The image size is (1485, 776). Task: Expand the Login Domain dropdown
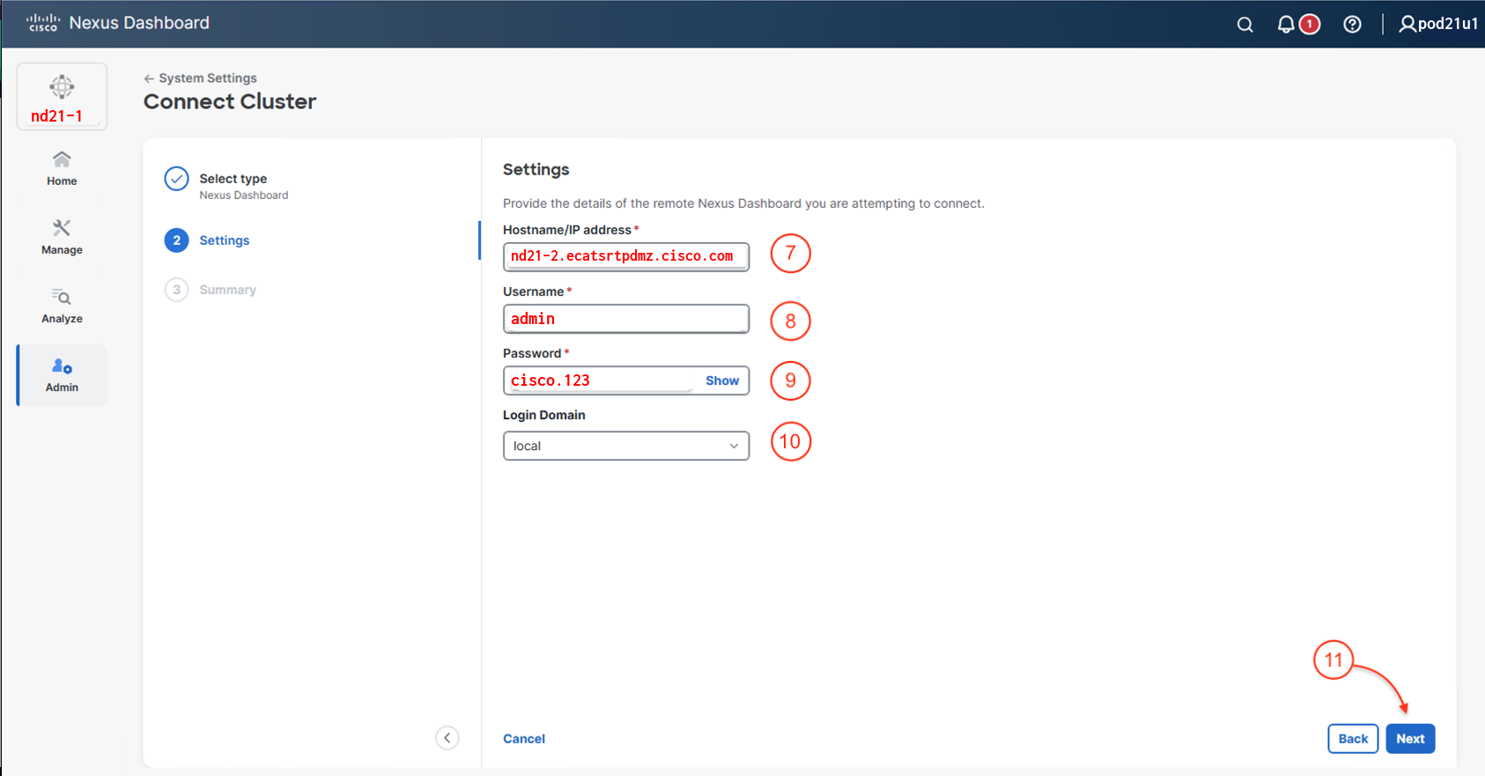625,446
